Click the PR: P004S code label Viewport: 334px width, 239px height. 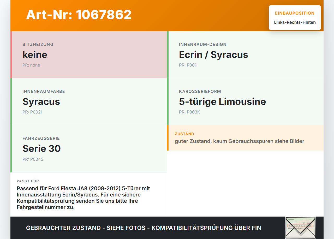tap(33, 159)
